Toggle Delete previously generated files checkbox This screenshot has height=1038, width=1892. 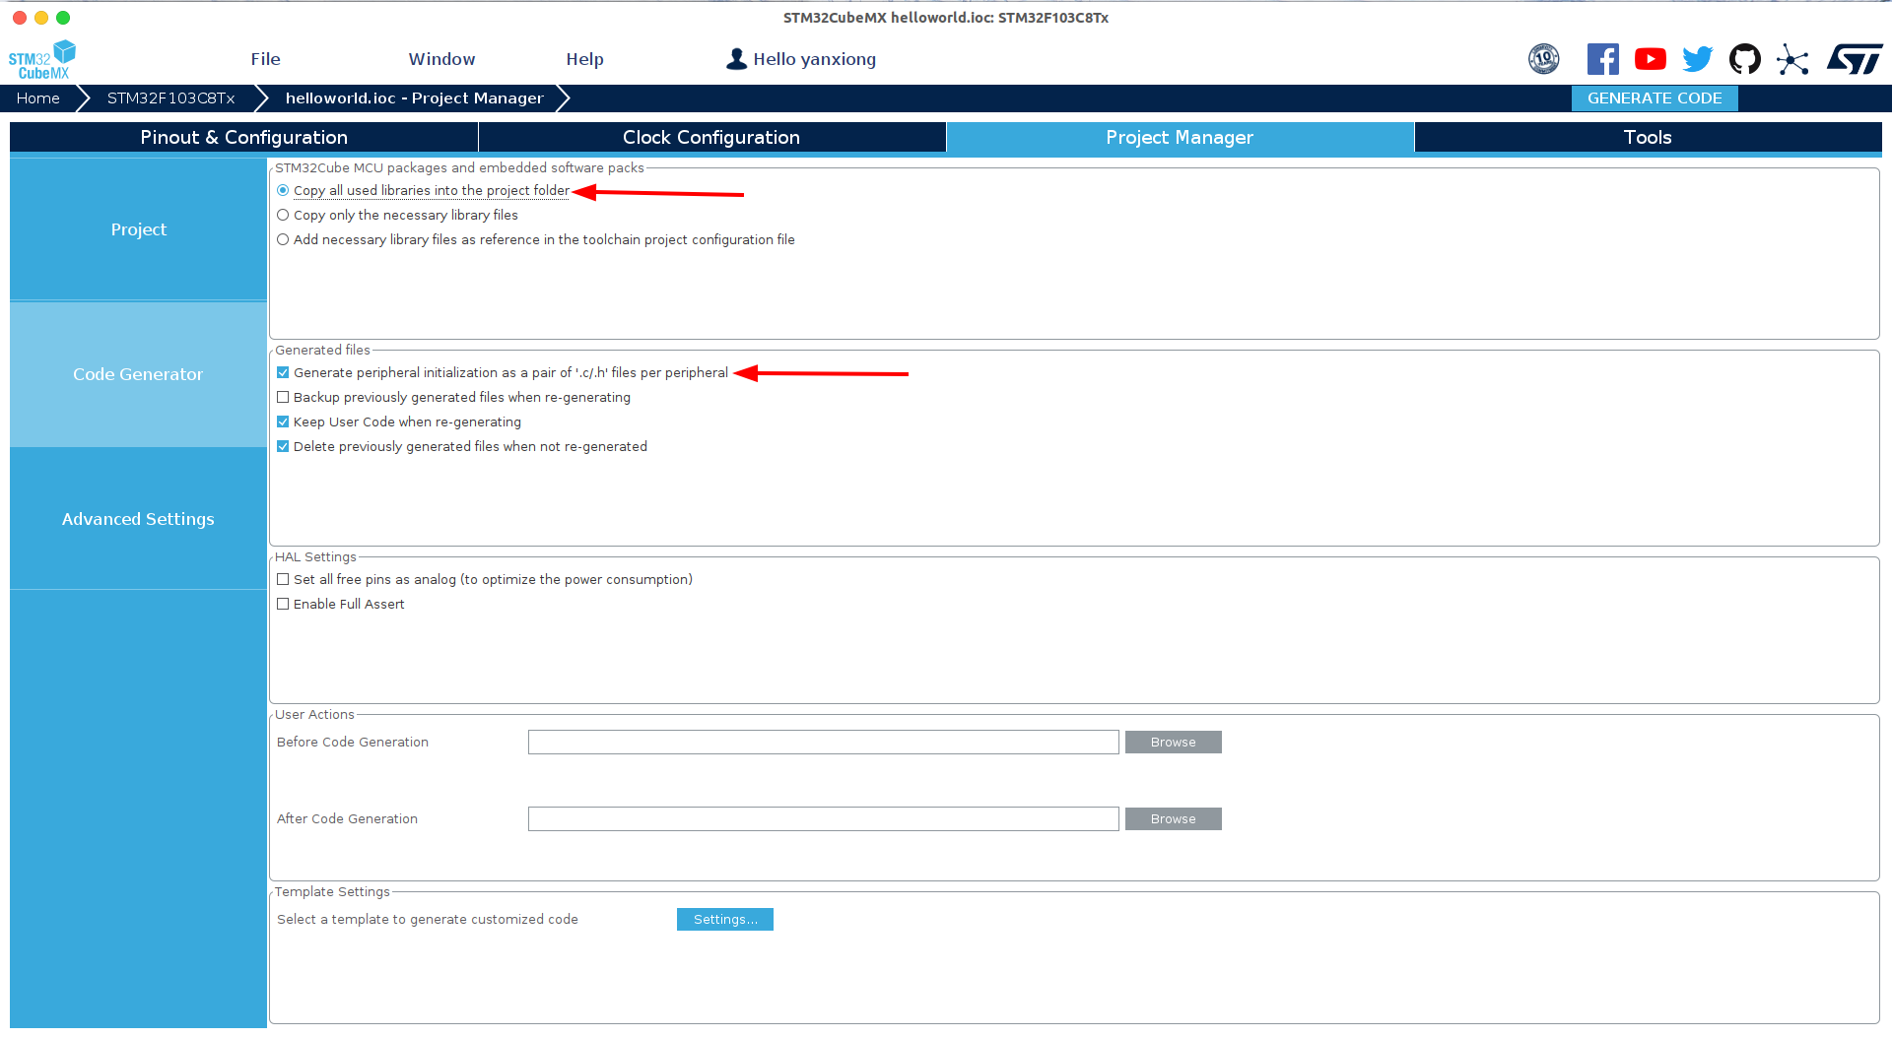[283, 446]
